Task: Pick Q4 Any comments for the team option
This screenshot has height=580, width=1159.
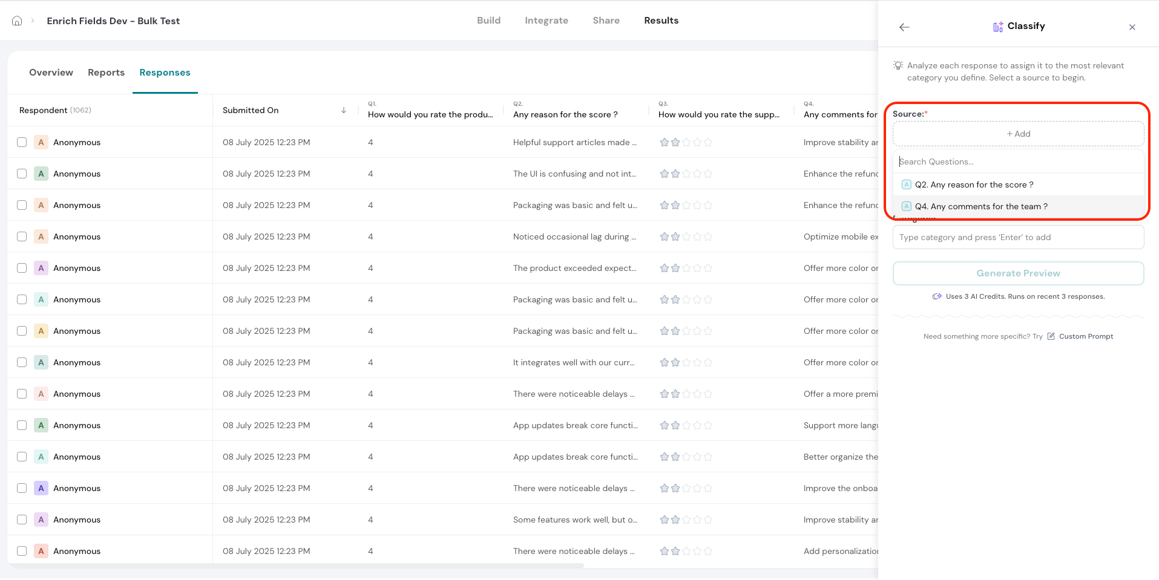Action: pos(980,206)
